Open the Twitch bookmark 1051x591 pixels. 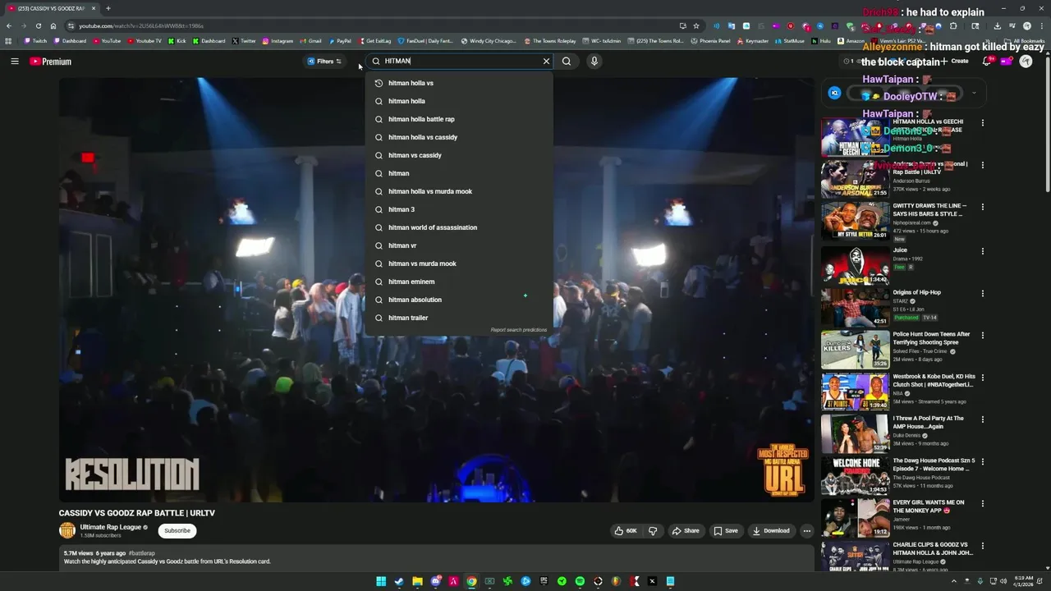coord(35,41)
